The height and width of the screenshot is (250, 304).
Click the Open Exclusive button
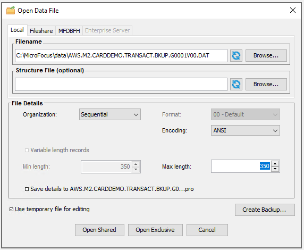(x=155, y=230)
